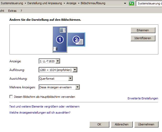Open the Ausrichtung dropdown showing Querformat
Image resolution: width=162 pixels, height=132 pixels.
coord(55,79)
